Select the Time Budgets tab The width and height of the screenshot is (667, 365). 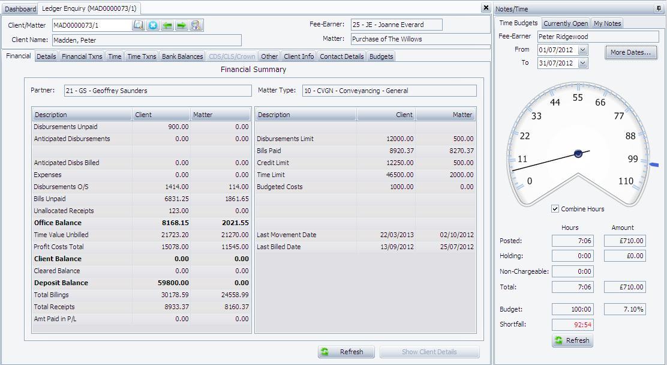[518, 23]
